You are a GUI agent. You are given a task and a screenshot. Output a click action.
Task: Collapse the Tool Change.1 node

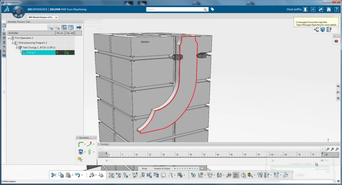[x=17, y=48]
